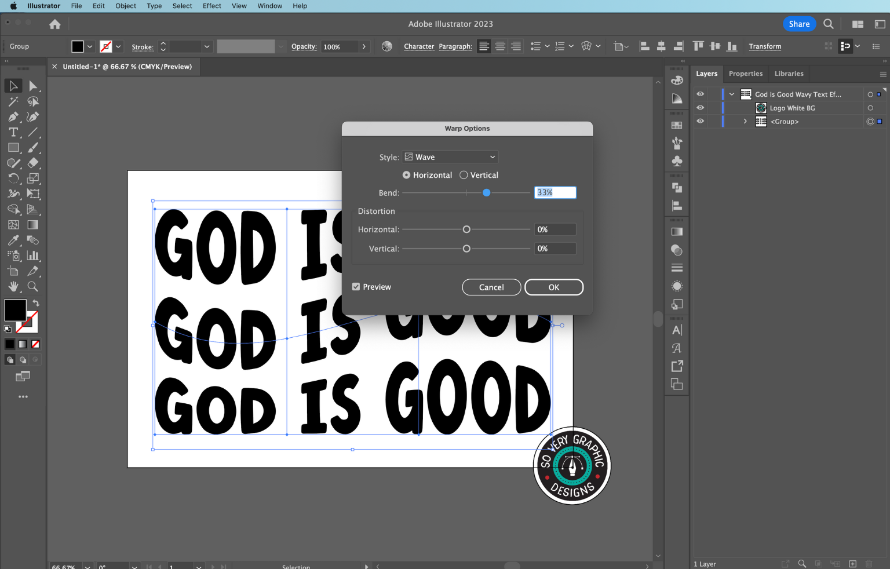Open the File menu
890x569 pixels.
pos(76,6)
